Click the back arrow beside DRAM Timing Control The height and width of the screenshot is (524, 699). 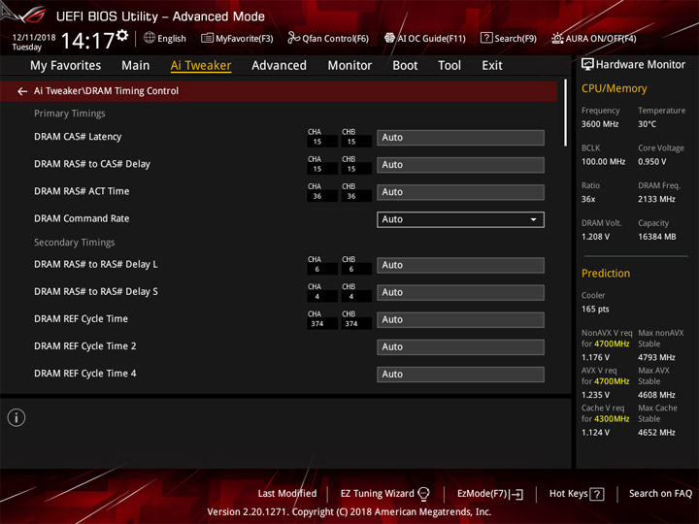click(21, 91)
